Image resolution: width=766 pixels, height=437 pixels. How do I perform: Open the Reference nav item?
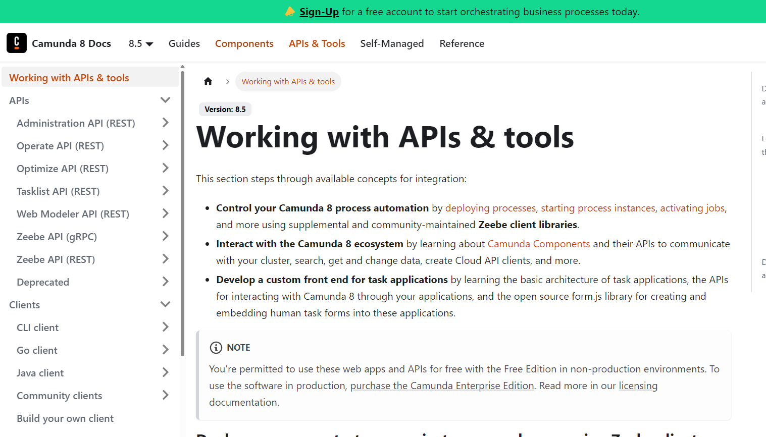coord(462,43)
